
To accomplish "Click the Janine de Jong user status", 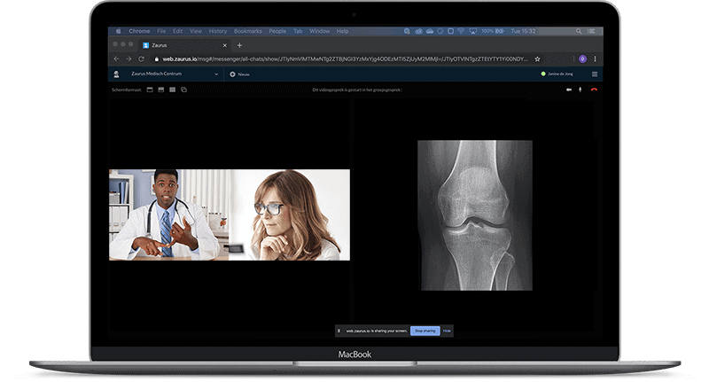I will [557, 74].
